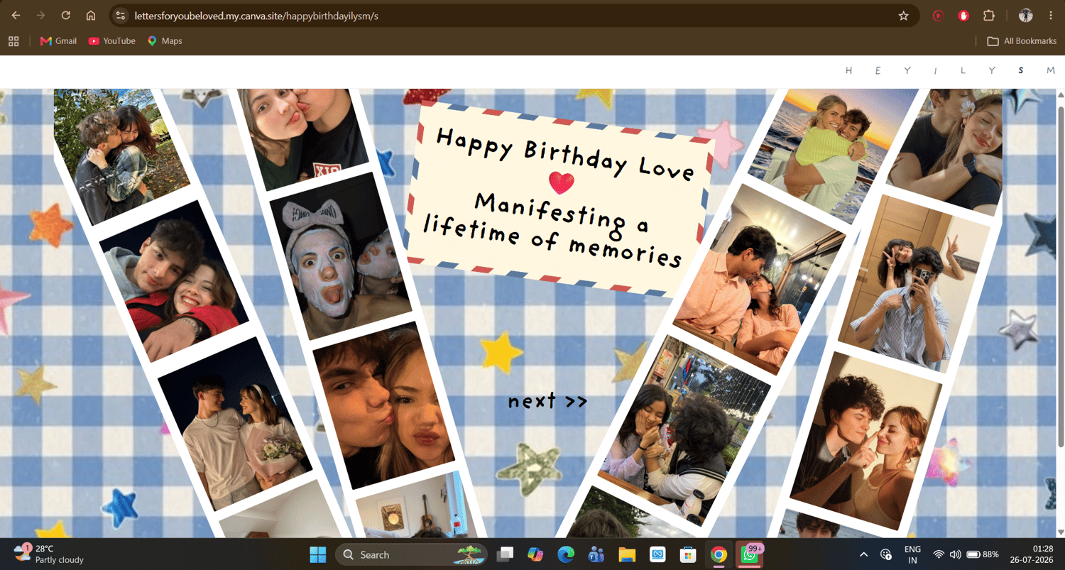This screenshot has width=1065, height=570.
Task: Open the Chrome profile avatar
Action: (1025, 16)
